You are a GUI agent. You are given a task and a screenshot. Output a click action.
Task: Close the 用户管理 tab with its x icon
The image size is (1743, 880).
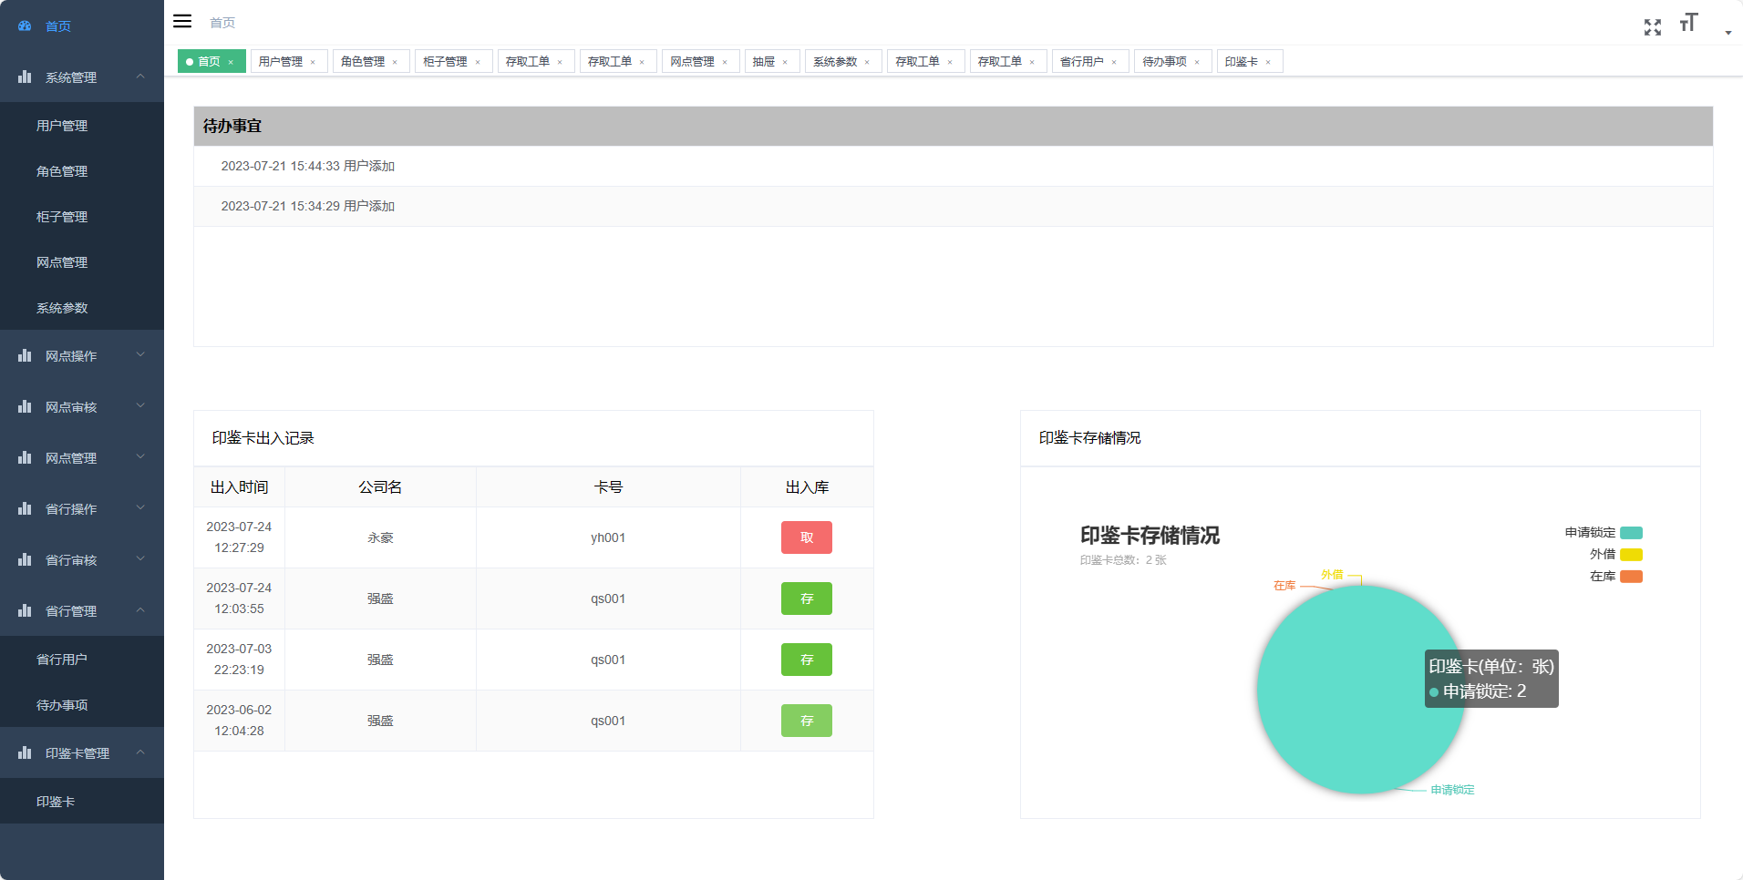pyautogui.click(x=313, y=62)
